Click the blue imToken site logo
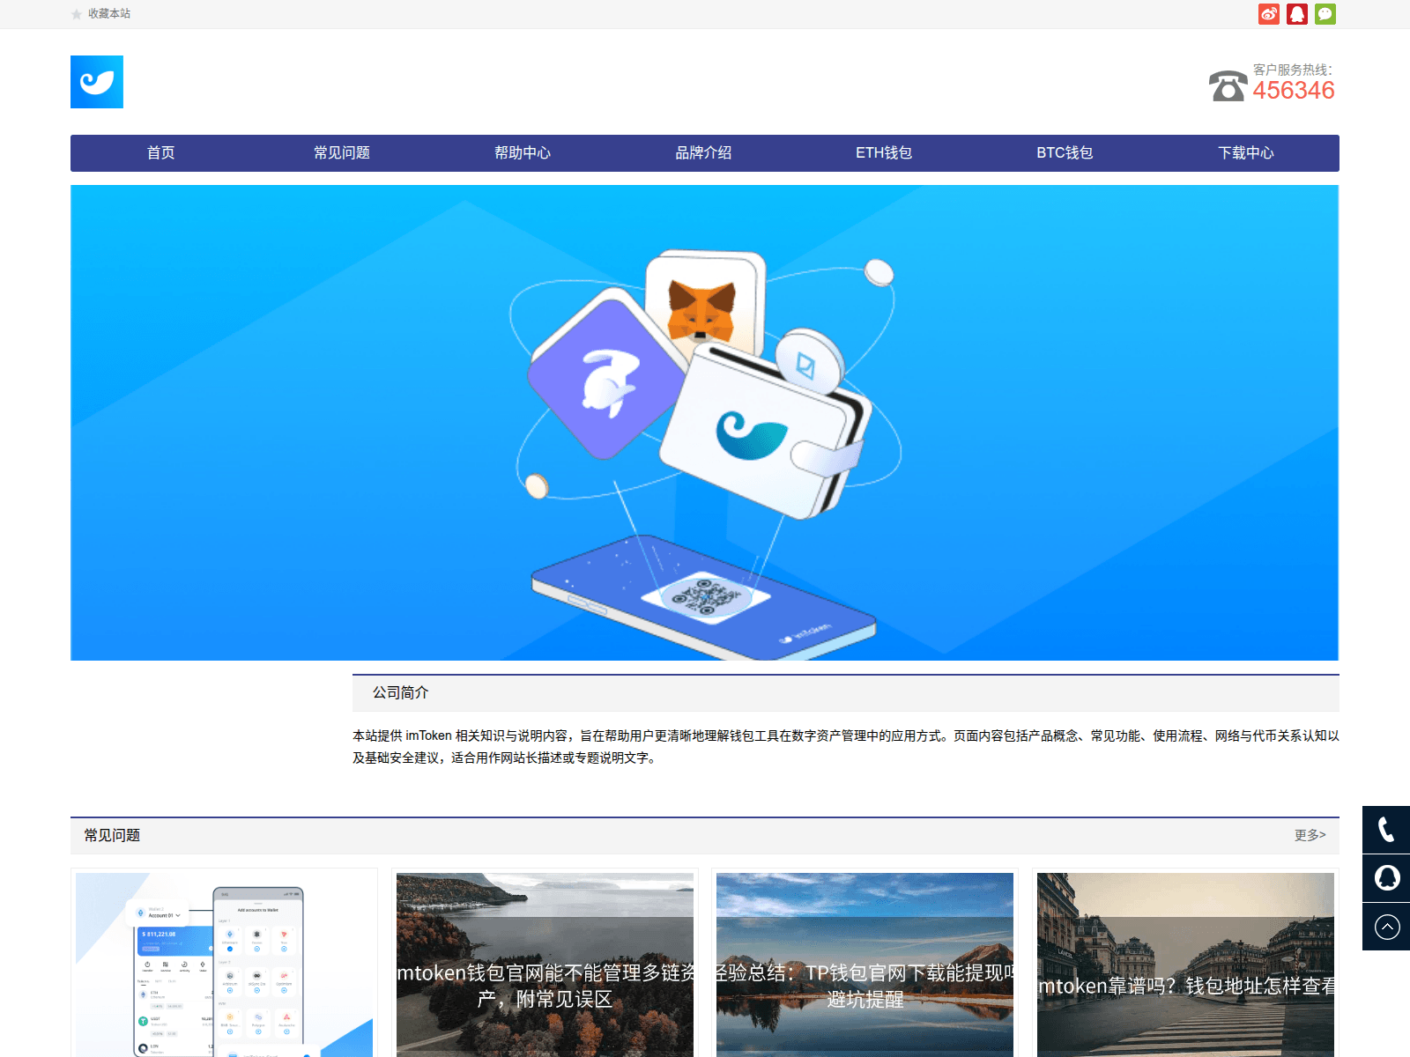The image size is (1410, 1057). [x=97, y=82]
